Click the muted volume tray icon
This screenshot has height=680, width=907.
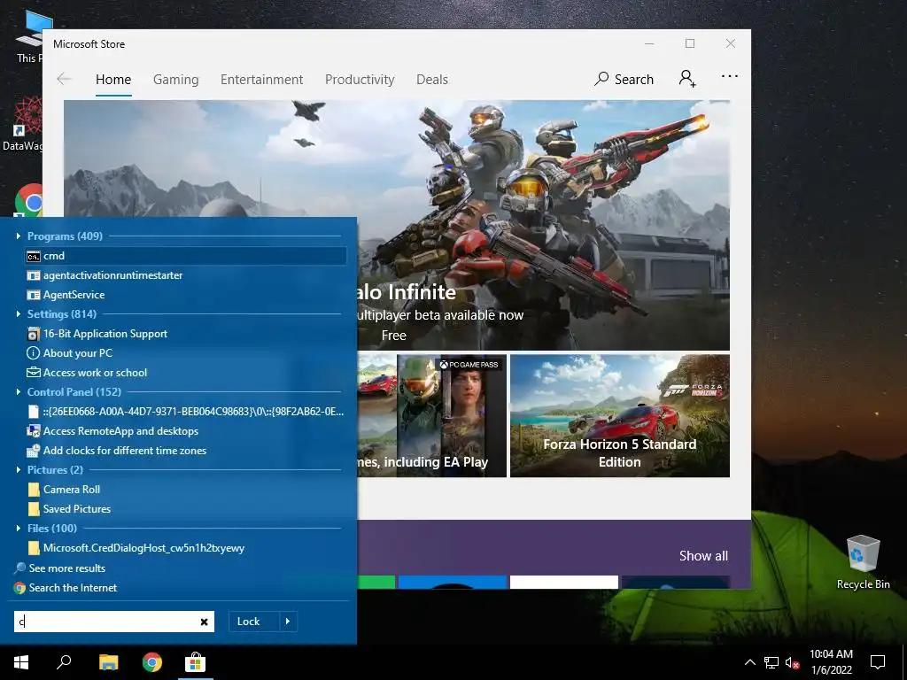tap(792, 662)
